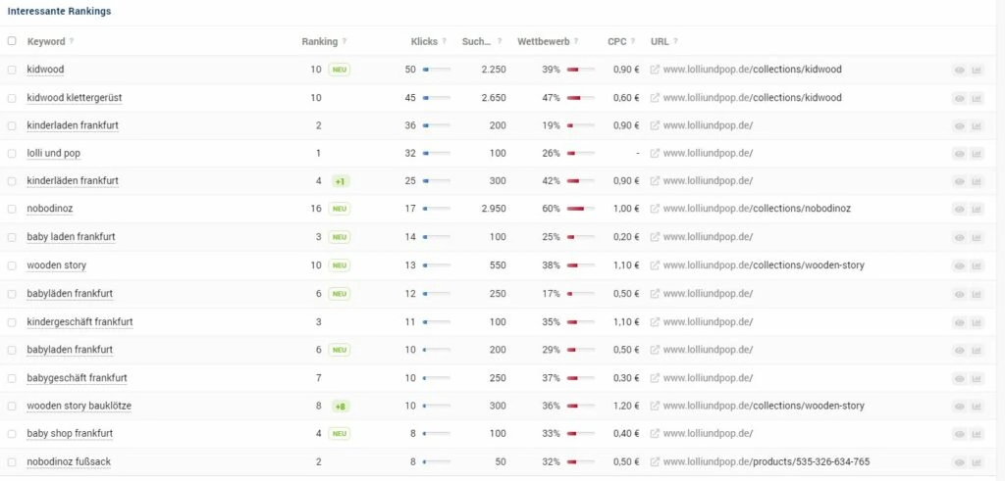
Task: Sort by the Ranking column header
Action: 319,41
